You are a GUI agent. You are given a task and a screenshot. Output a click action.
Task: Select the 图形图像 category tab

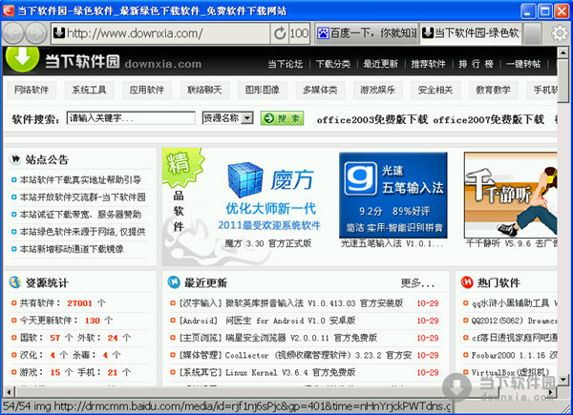click(263, 90)
